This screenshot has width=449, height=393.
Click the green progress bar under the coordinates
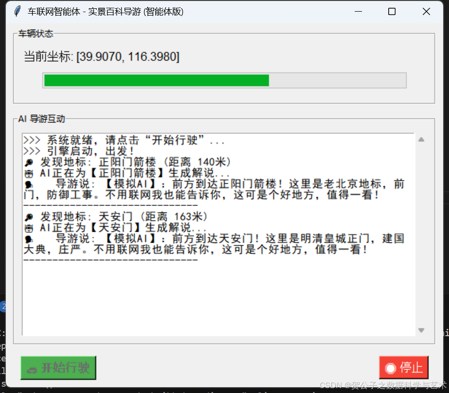click(155, 80)
